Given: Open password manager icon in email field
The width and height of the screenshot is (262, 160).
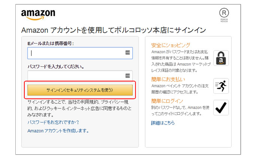Looking at the screenshot, I should tap(128, 53).
